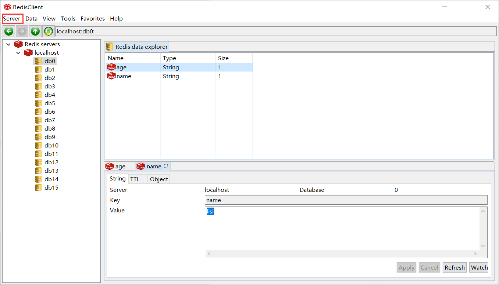
Task: Click the db8 database icon
Action: pos(38,128)
